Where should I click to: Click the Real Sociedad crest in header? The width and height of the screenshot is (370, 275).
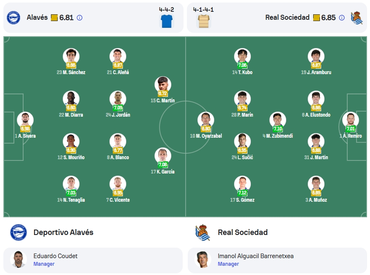coord(357,18)
